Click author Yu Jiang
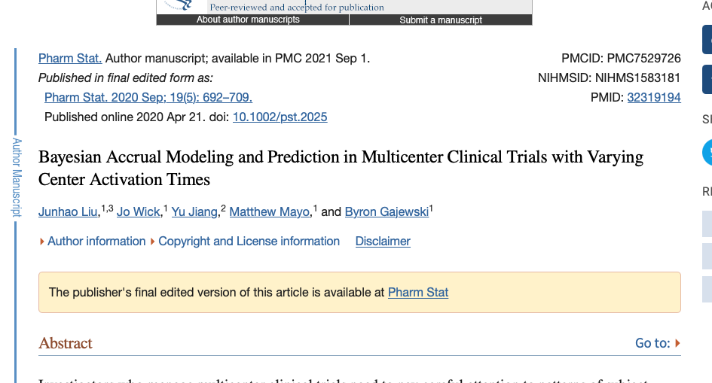 click(x=194, y=212)
